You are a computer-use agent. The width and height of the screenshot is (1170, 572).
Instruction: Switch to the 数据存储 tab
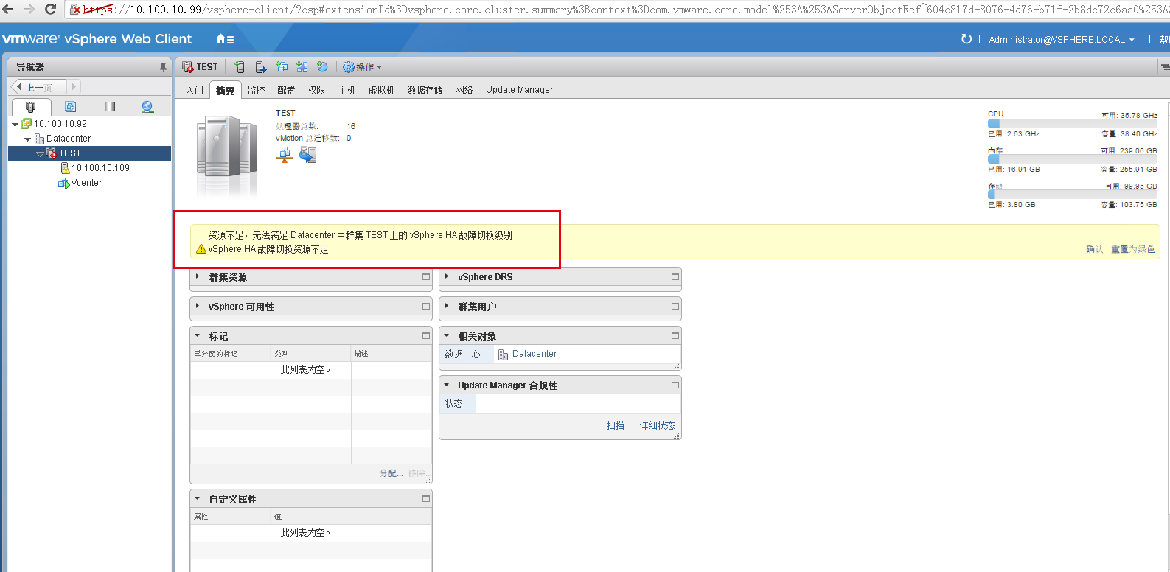click(x=425, y=90)
